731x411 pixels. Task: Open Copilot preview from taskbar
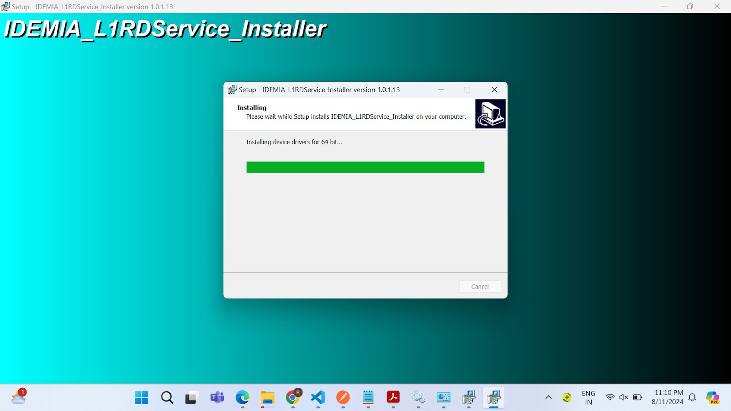713,398
